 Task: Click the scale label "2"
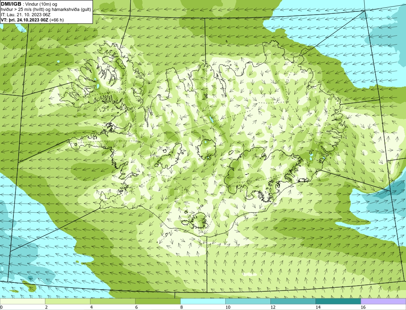click(46, 307)
